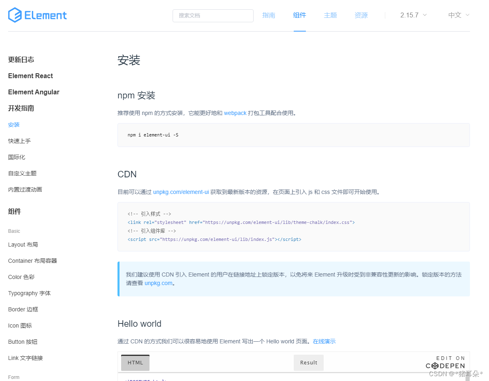Click the Element logo icon

point(15,15)
